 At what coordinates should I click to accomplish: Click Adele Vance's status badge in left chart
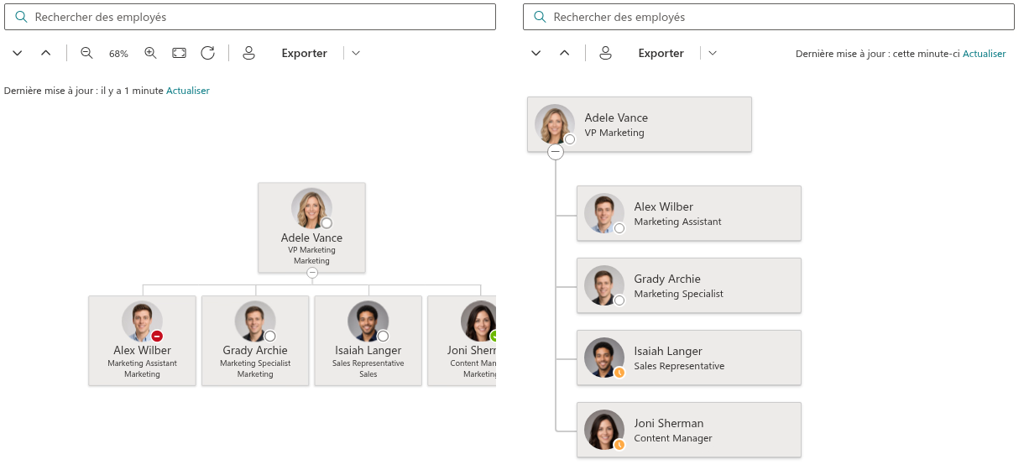coord(327,222)
